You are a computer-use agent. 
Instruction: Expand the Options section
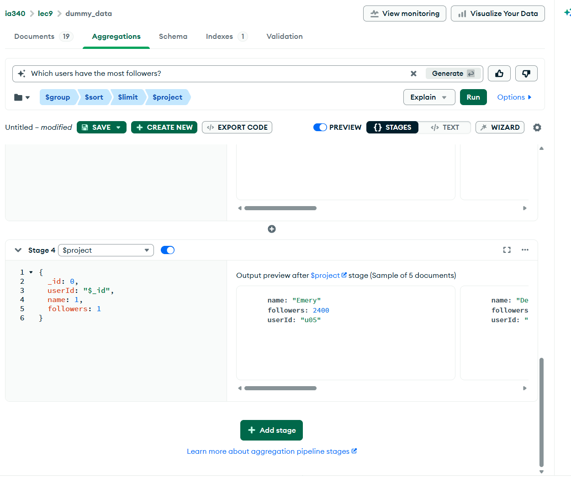pos(514,97)
